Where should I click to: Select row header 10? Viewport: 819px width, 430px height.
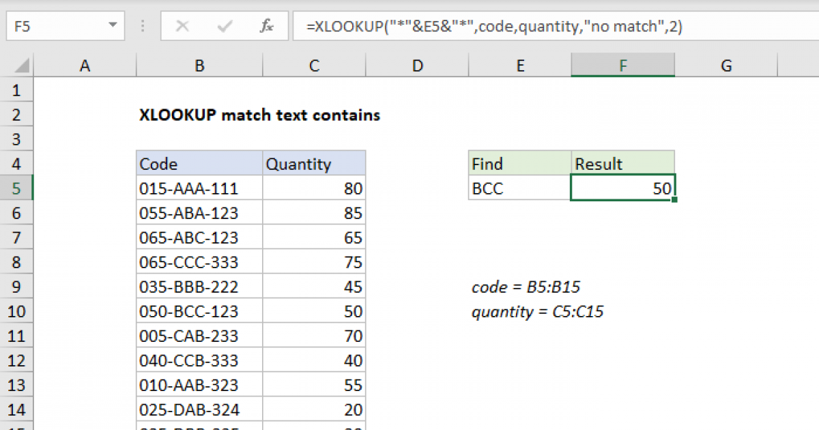(17, 311)
